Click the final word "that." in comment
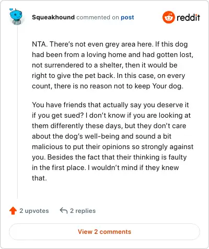Viewport: 209px width, 249px height. (x=39, y=178)
